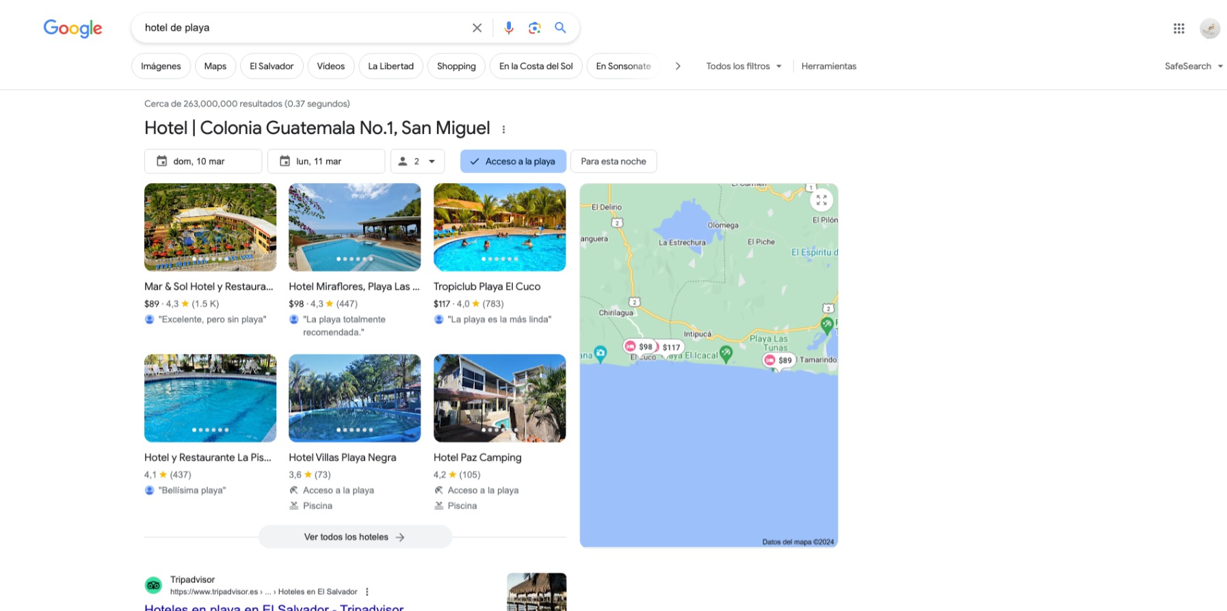Click the $98 hotel map pin
Screen dimensions: 1227x611
[x=639, y=347]
